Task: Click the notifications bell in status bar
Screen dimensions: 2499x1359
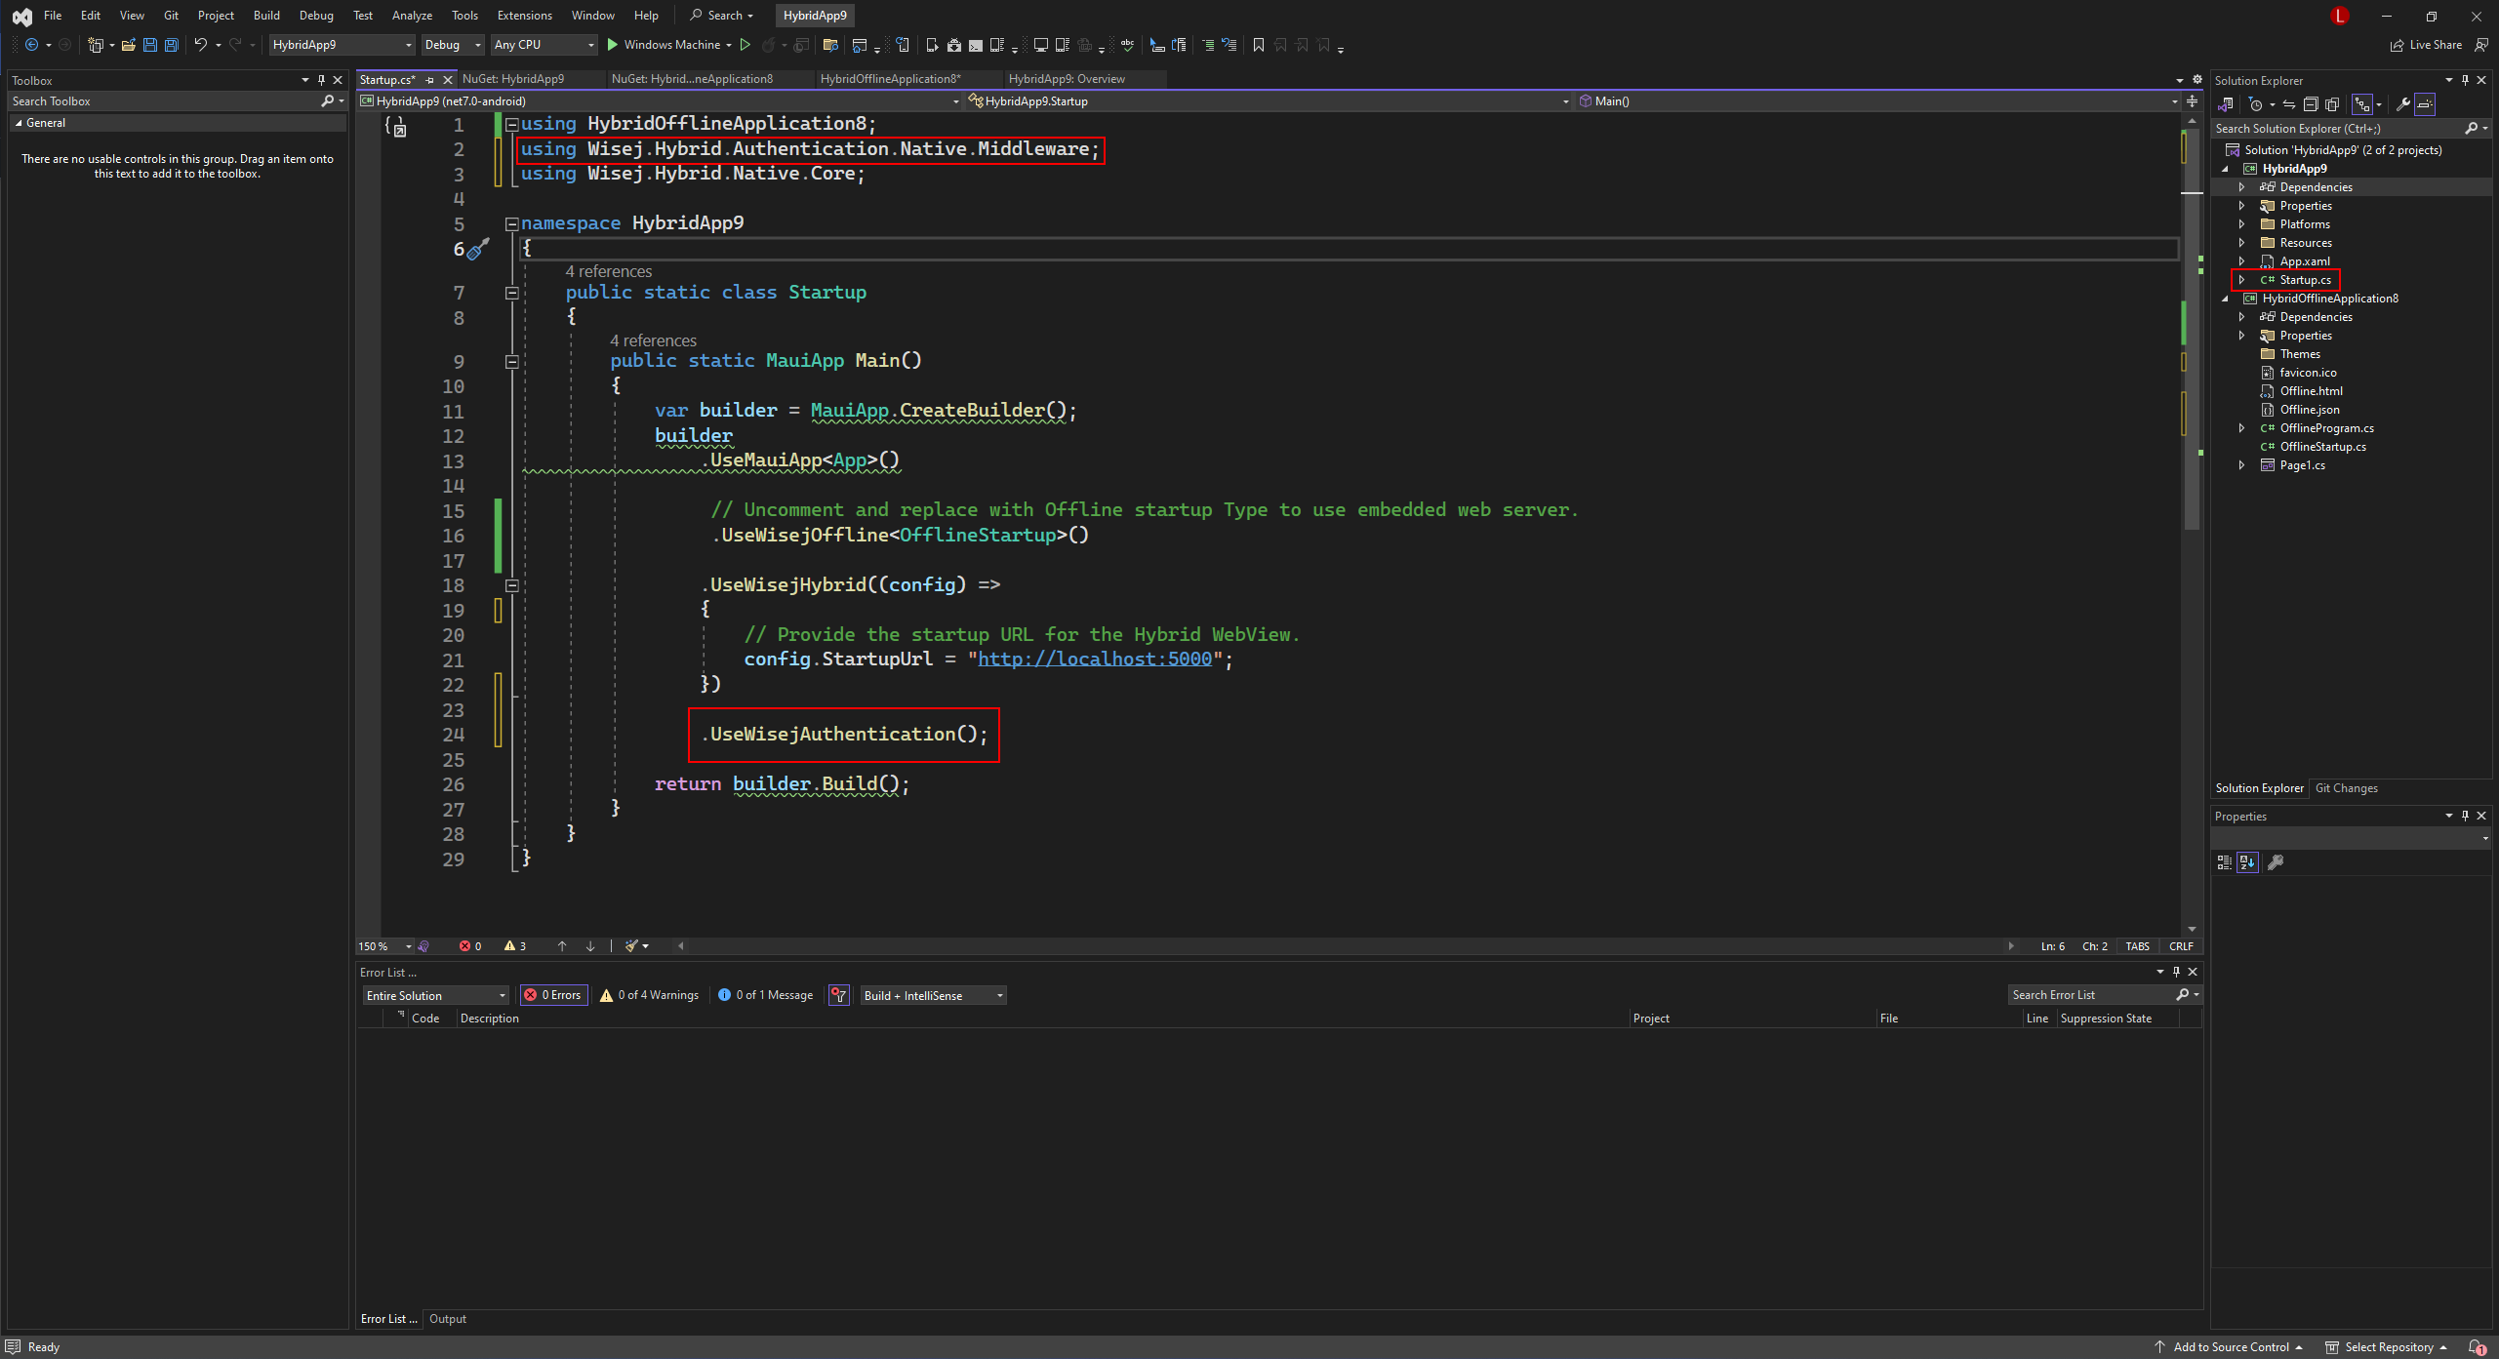Action: pyautogui.click(x=2478, y=1347)
